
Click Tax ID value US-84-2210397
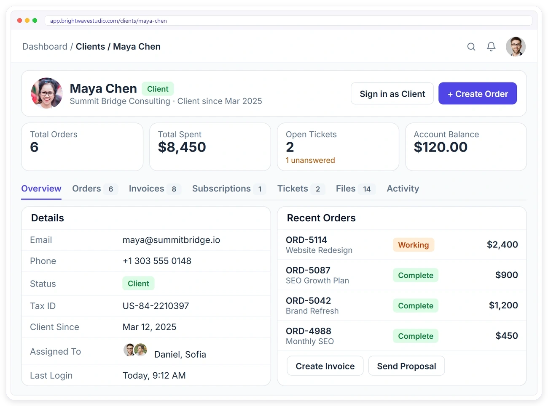pos(156,306)
